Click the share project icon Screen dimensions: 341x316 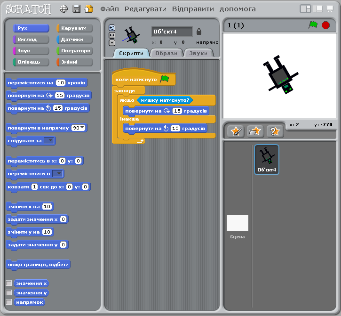point(89,9)
